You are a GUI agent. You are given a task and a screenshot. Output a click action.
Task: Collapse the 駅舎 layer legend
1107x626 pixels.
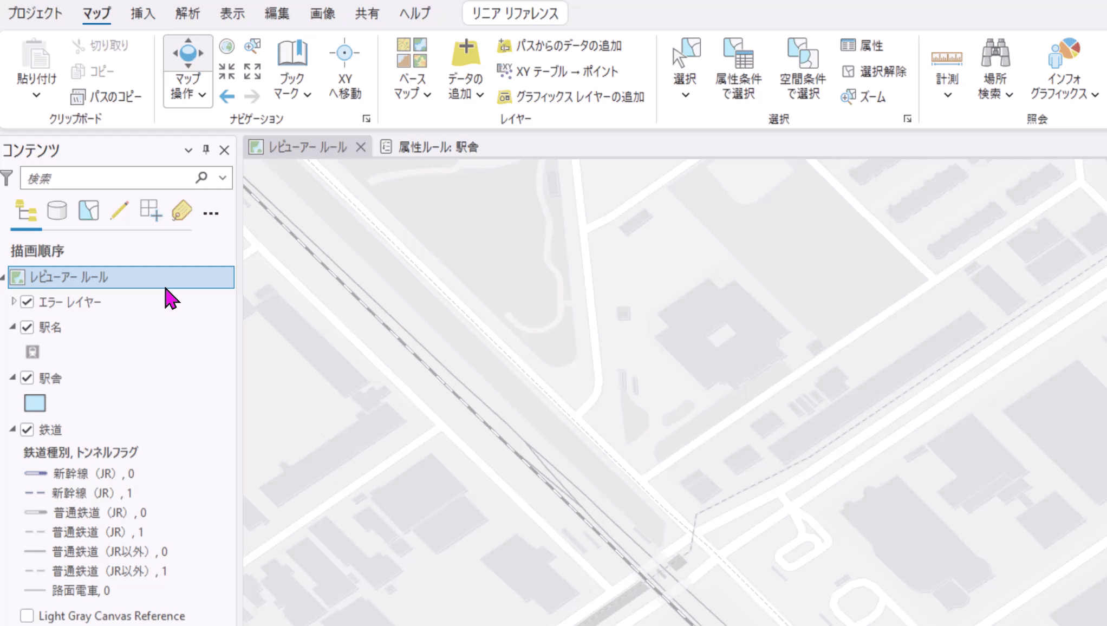coord(13,377)
